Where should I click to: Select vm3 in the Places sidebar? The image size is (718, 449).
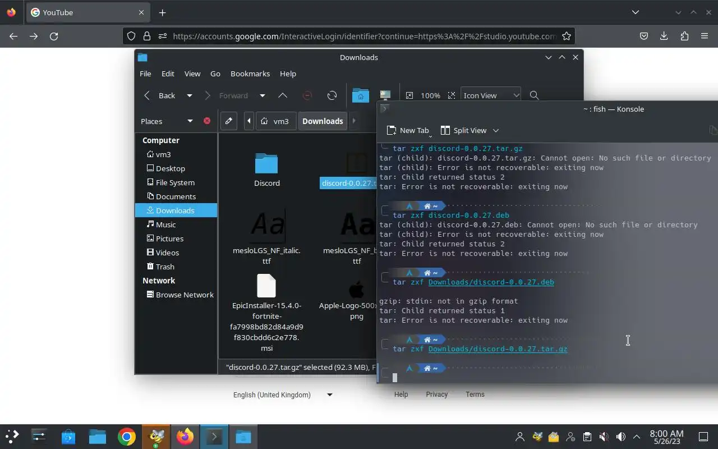click(176, 154)
